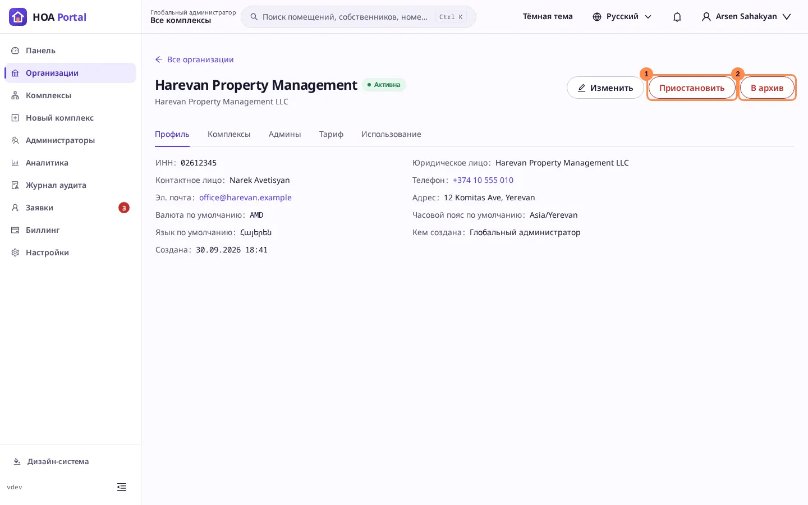The height and width of the screenshot is (505, 808).
Task: Collapse sidebar using menu-fold icon
Action: [122, 487]
